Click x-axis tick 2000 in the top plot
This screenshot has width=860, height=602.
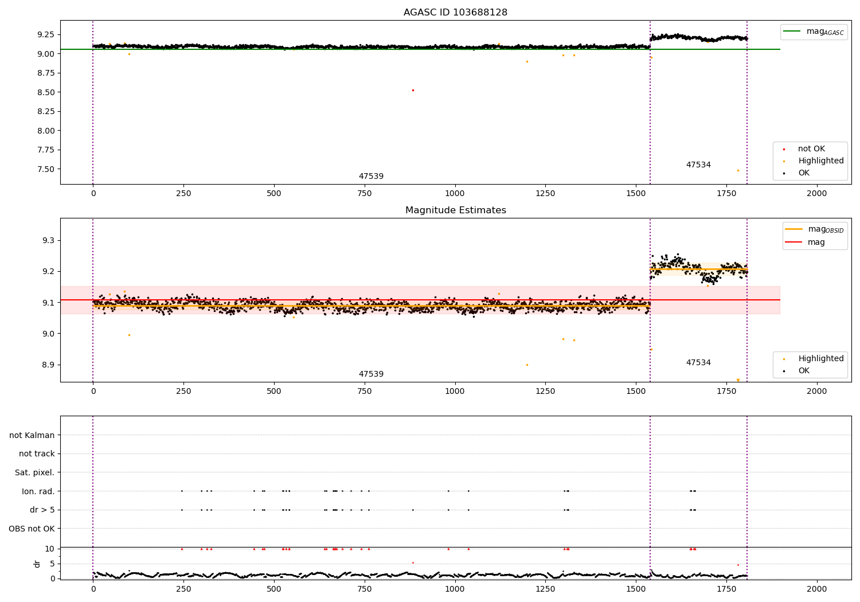(817, 194)
